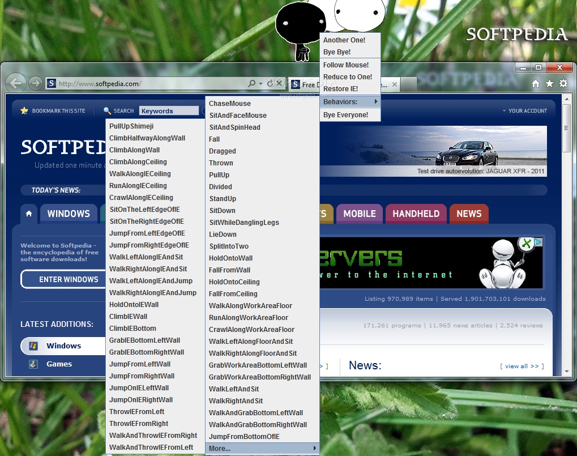Select SitAndFaceMouse behavior
Image resolution: width=577 pixels, height=456 pixels.
pyautogui.click(x=262, y=115)
